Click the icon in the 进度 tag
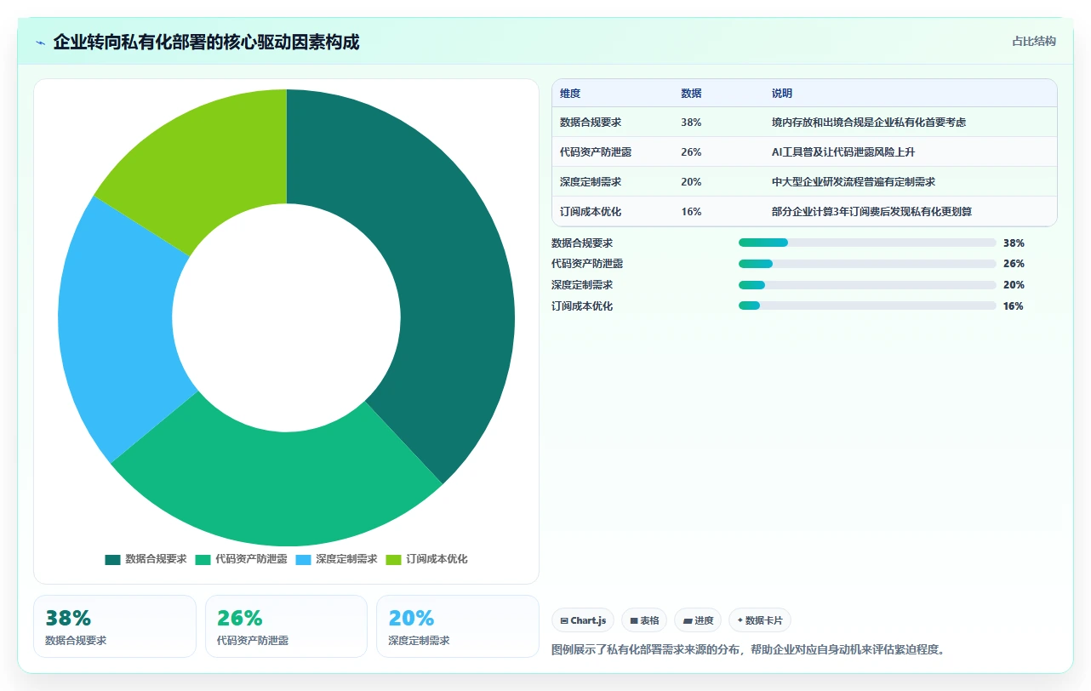 pos(688,621)
